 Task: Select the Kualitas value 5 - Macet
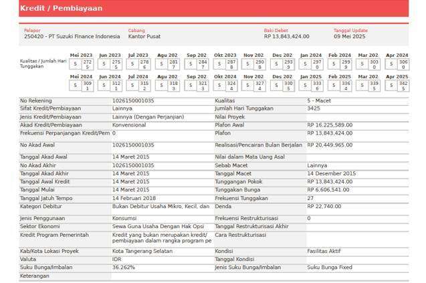pos(319,101)
